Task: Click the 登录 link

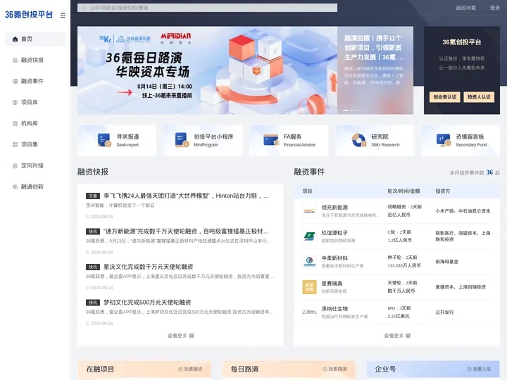Action: tap(495, 8)
